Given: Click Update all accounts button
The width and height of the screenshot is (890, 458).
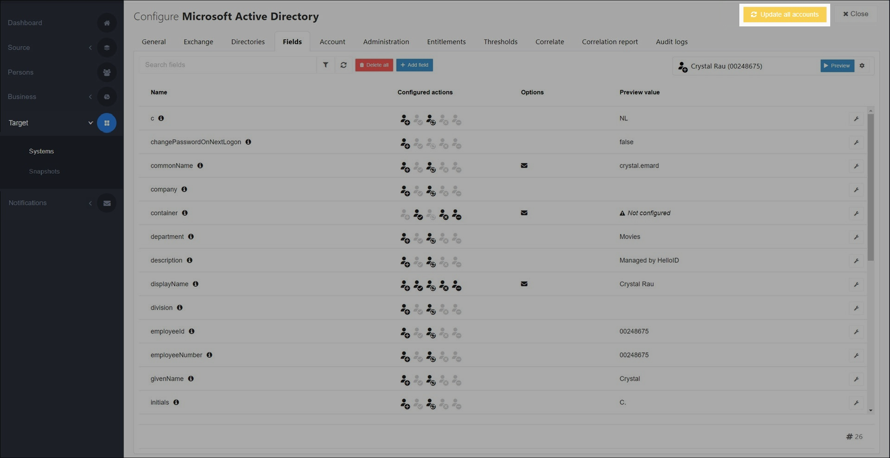Looking at the screenshot, I should pos(785,14).
